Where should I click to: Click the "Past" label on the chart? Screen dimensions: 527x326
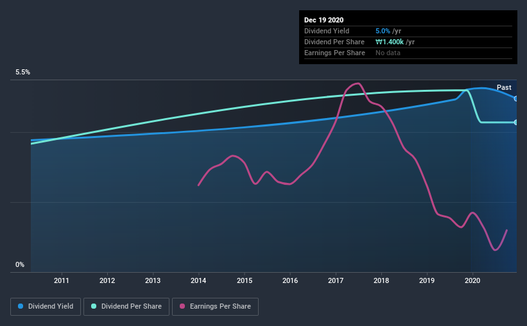coord(504,87)
